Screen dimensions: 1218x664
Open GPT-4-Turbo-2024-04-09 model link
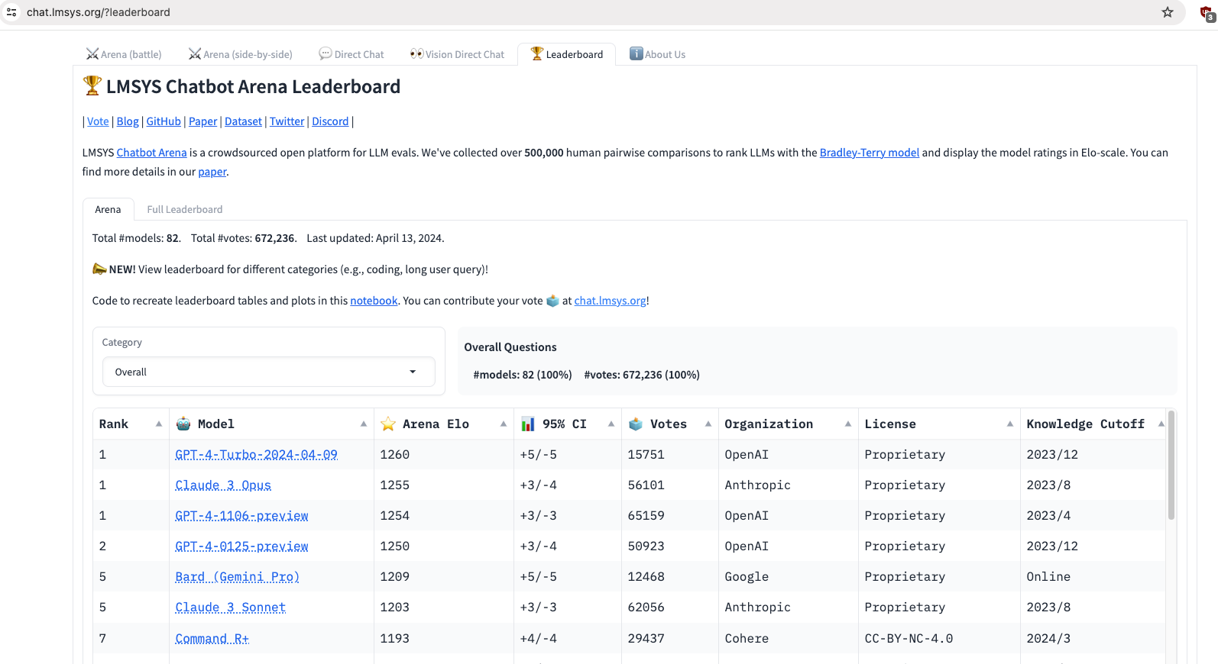point(256,455)
